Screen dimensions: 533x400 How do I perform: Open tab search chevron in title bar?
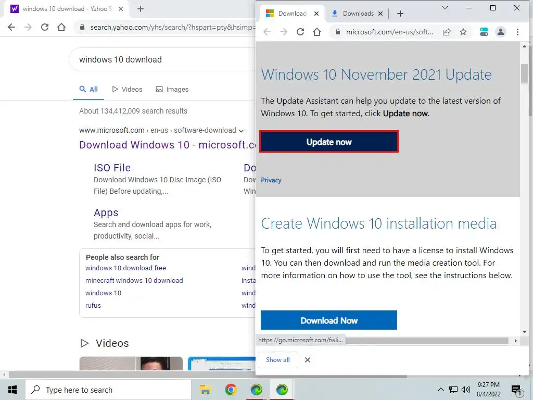tap(445, 8)
